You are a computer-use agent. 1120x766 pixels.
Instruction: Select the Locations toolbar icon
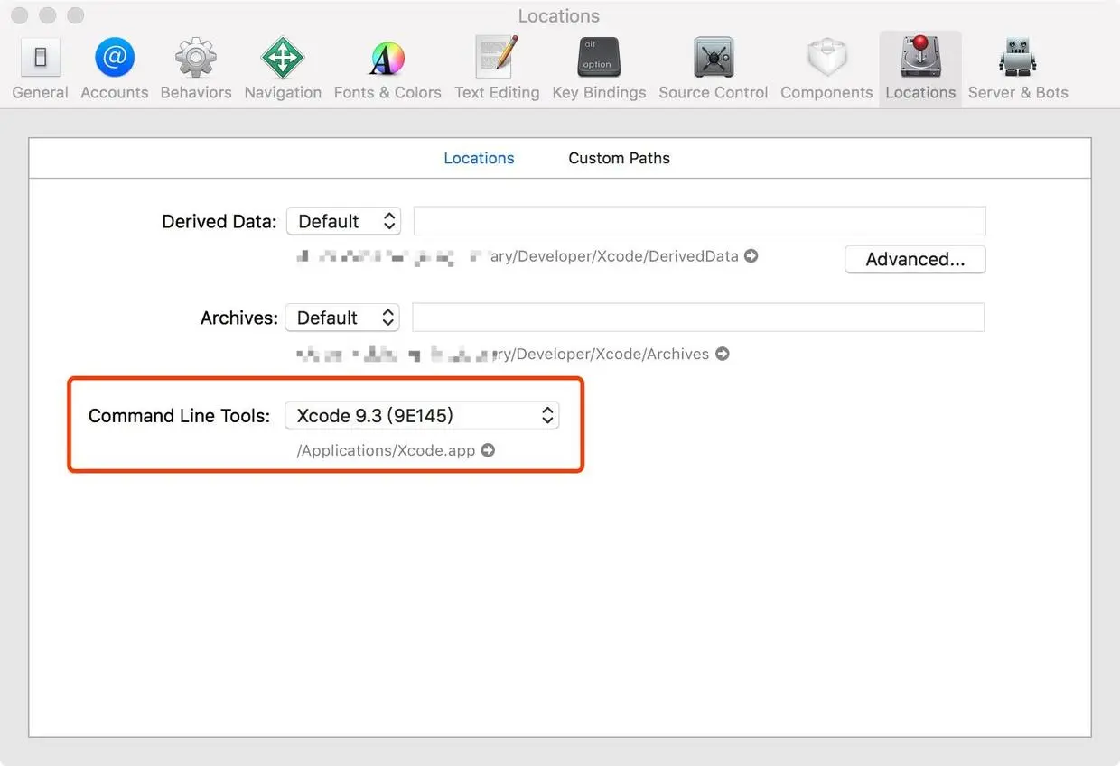(x=920, y=69)
